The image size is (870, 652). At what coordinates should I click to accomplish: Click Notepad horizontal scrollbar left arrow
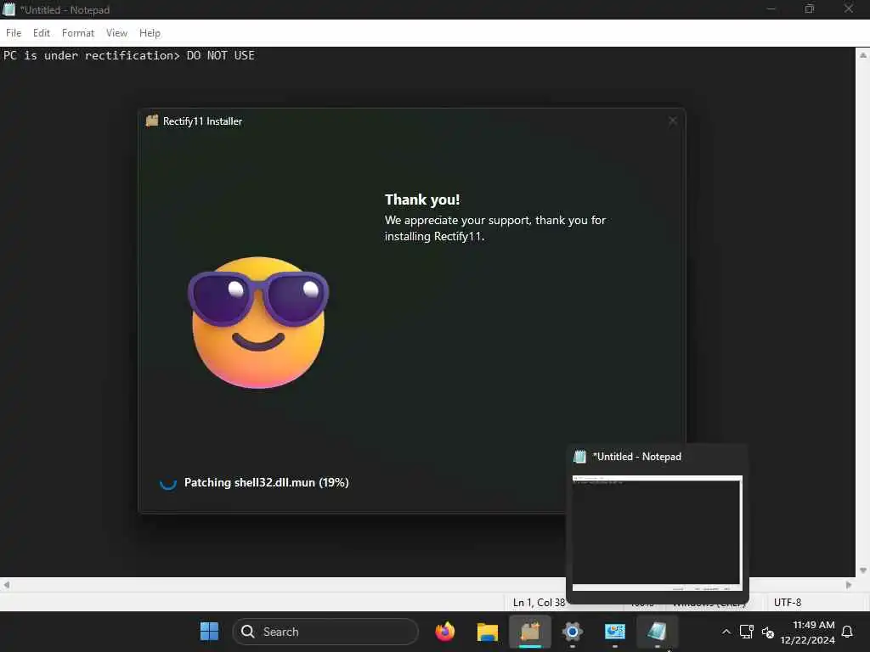tap(6, 584)
